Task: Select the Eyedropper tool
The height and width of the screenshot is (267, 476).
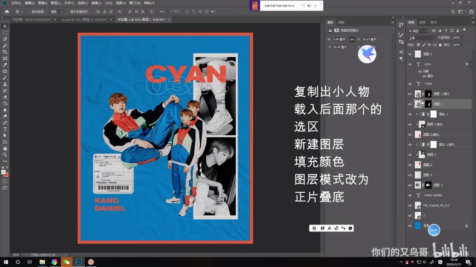Action: click(x=5, y=65)
